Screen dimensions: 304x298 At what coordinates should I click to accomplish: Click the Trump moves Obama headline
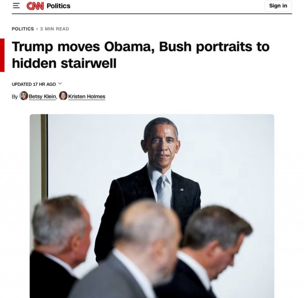141,55
